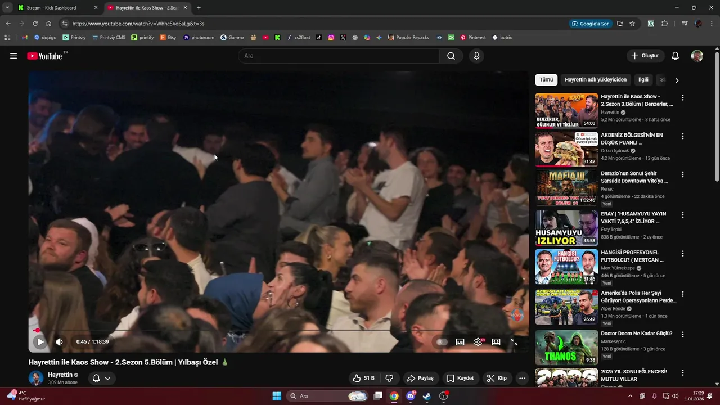Open the extensions puzzle icon
720x405 pixels.
[x=665, y=24]
